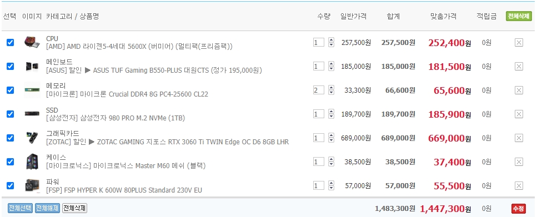
Task: Uncheck the CPU item checkbox
Action: pyautogui.click(x=11, y=42)
